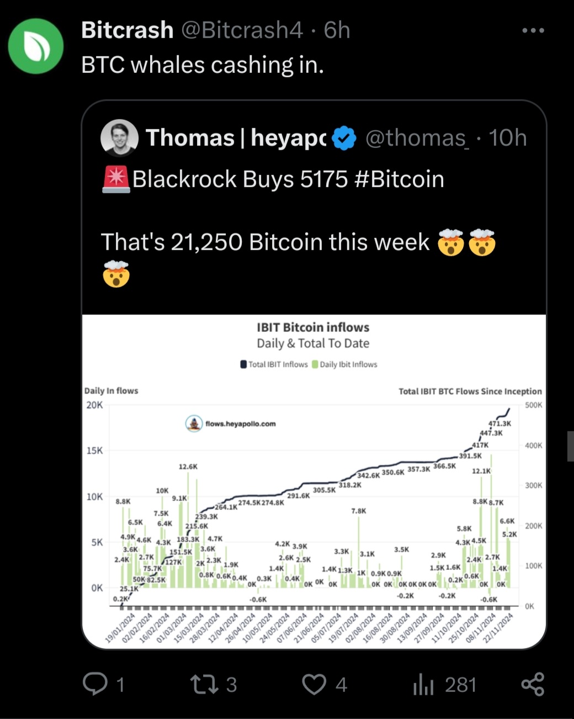Open Bitcrash display name
The height and width of the screenshot is (719, 574).
127,30
